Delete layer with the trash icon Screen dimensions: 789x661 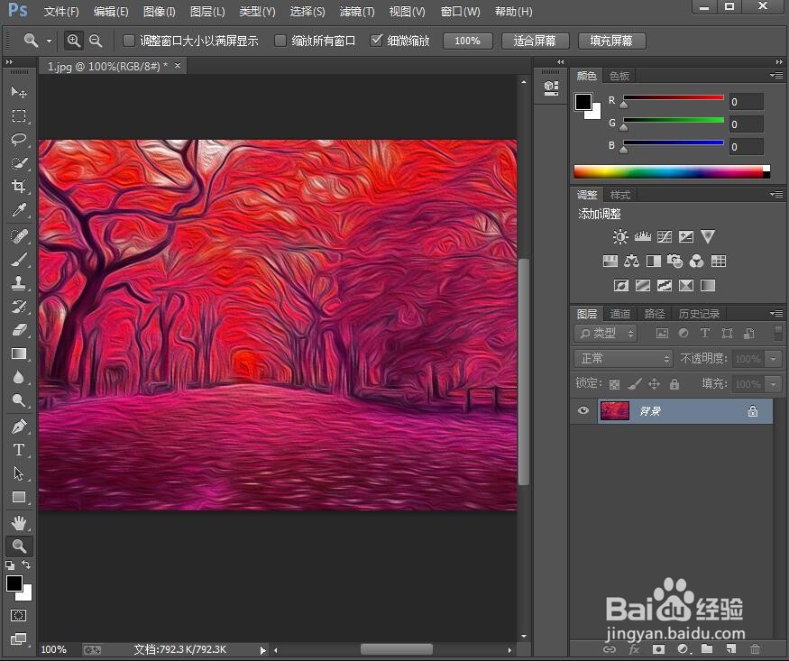755,649
